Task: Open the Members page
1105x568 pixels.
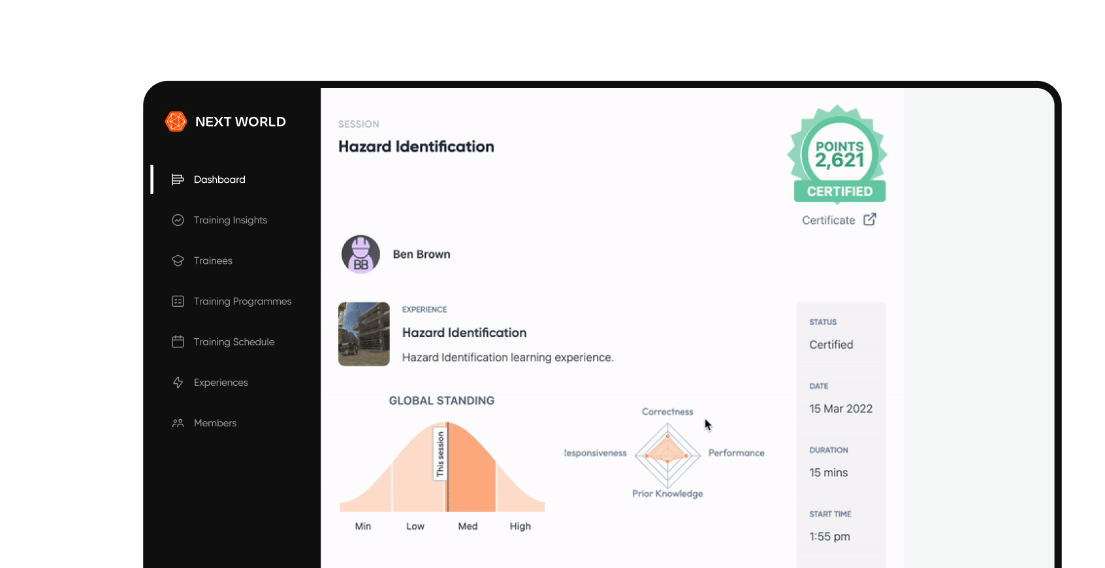Action: click(215, 423)
